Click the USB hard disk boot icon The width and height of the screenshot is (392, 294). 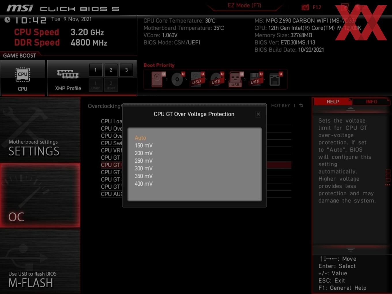[x=197, y=79]
